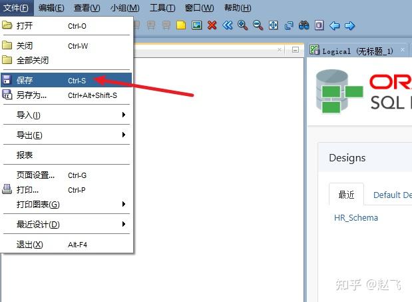Close the Logical (无标题_1) tab
This screenshot has width=412, height=302.
[x=402, y=49]
